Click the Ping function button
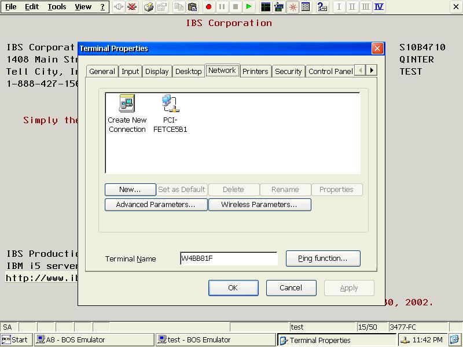Viewport: 463px width, 347px height. pos(323,259)
